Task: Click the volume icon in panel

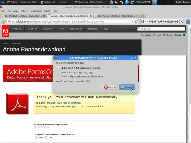Action: (116, 2)
